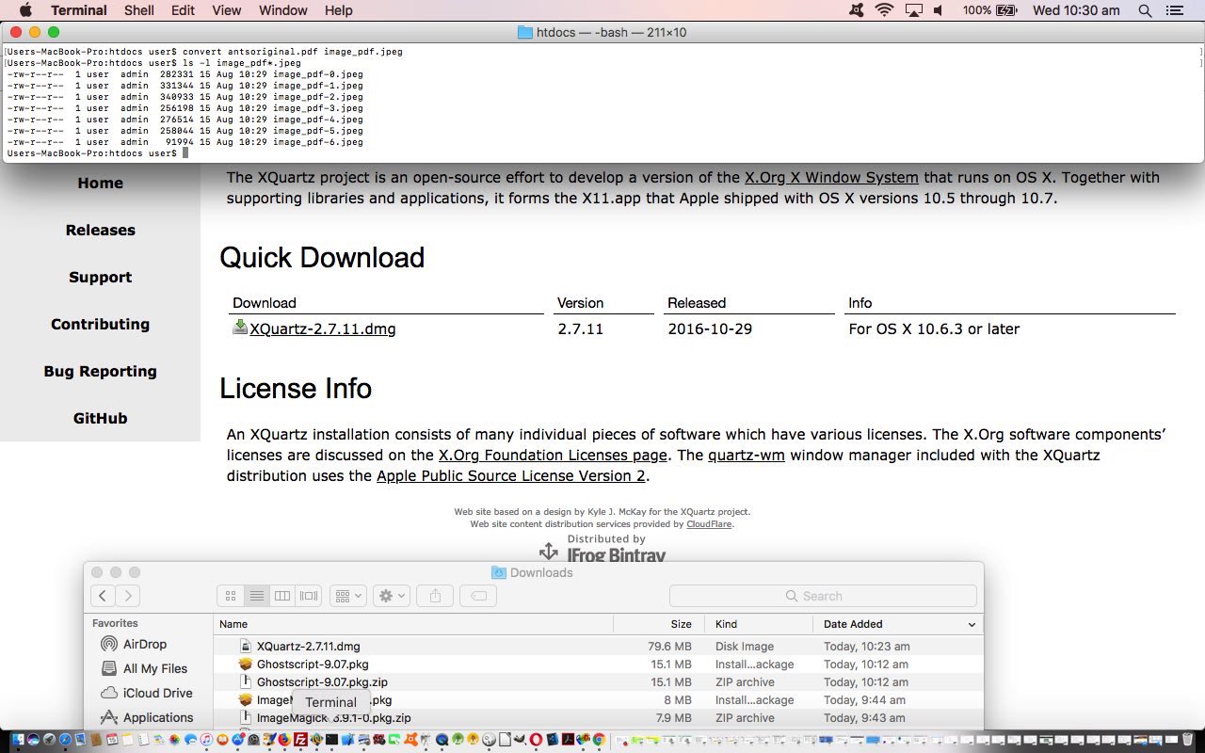Click the Wi-Fi status icon
The image size is (1205, 753).
pos(884,10)
